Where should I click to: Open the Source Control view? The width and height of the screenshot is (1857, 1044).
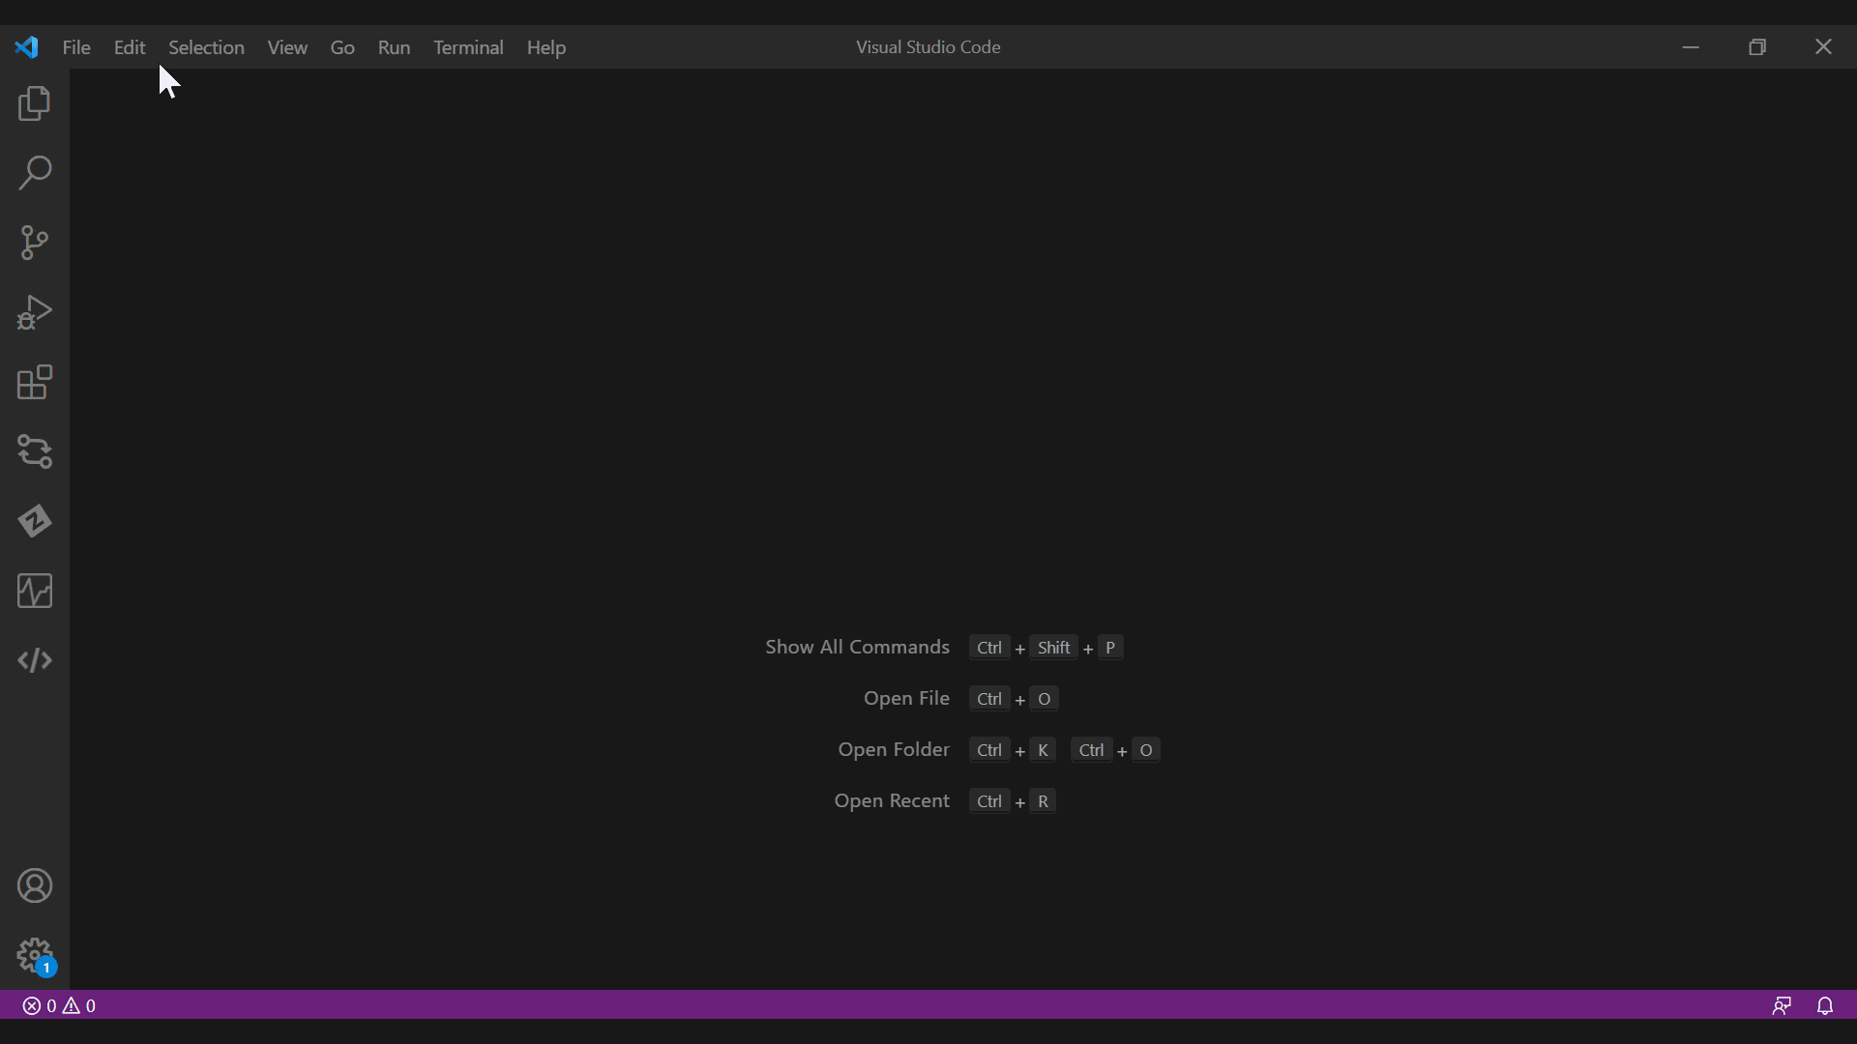click(35, 243)
